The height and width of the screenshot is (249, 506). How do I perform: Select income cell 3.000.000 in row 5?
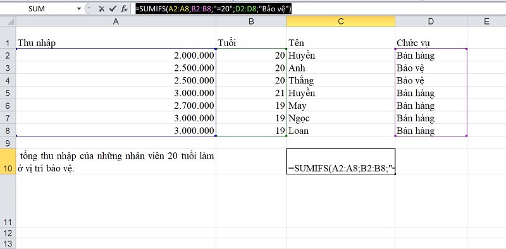116,93
